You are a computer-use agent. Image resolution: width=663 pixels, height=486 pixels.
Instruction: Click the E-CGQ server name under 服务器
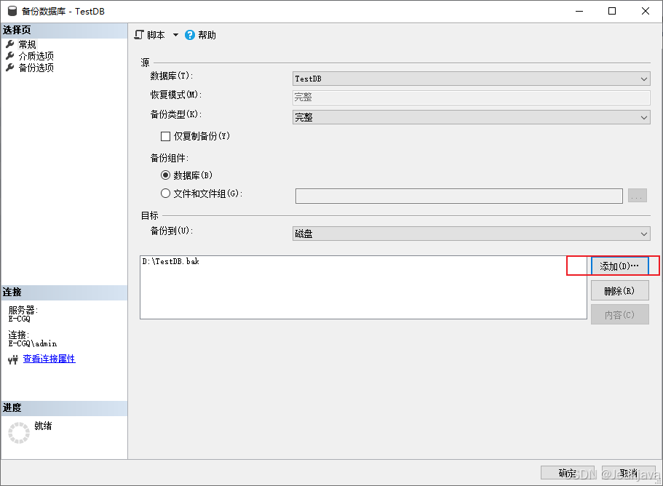coord(20,319)
